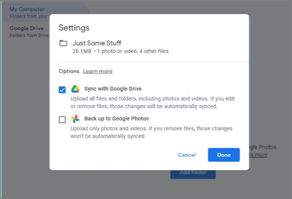This screenshot has height=199, width=292.
Task: Open the background Learn more link under Google Photos text
Action: 258,155
